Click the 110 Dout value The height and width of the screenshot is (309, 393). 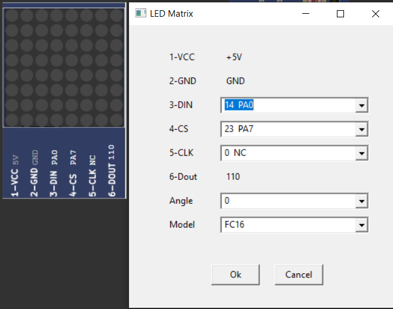pyautogui.click(x=233, y=177)
